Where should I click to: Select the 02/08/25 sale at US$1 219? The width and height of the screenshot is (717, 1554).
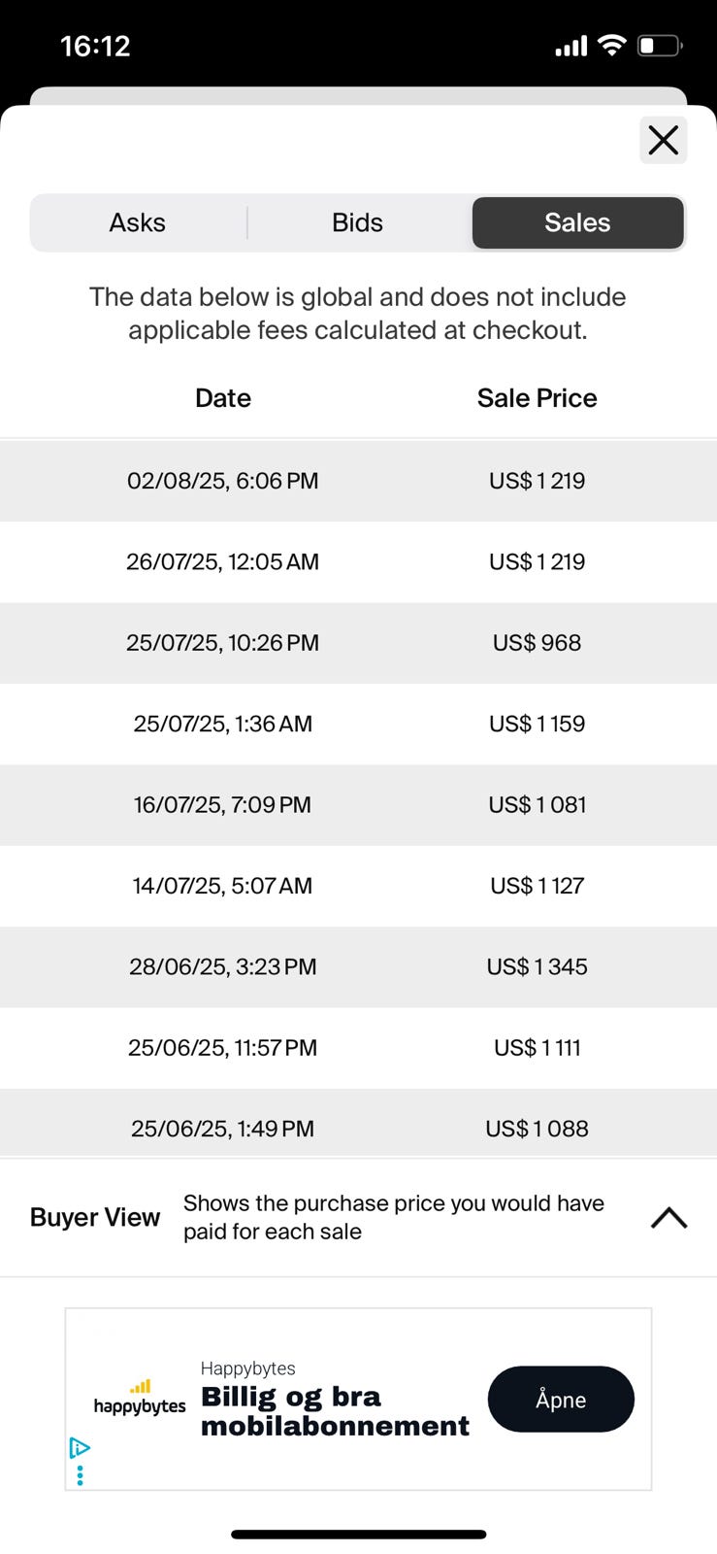[x=358, y=481]
